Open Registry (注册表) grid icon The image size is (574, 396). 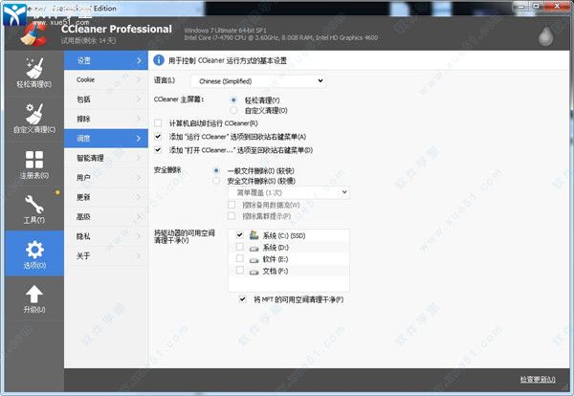(x=34, y=160)
